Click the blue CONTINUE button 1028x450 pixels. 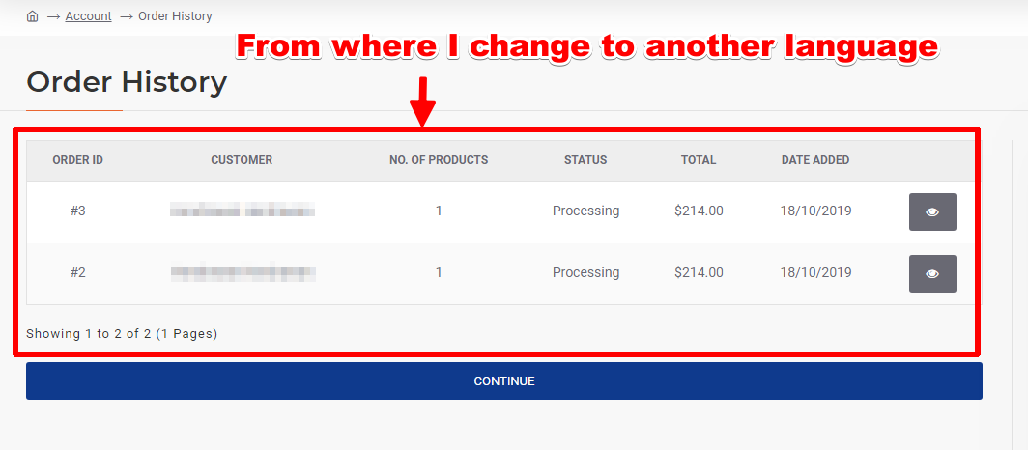tap(504, 381)
